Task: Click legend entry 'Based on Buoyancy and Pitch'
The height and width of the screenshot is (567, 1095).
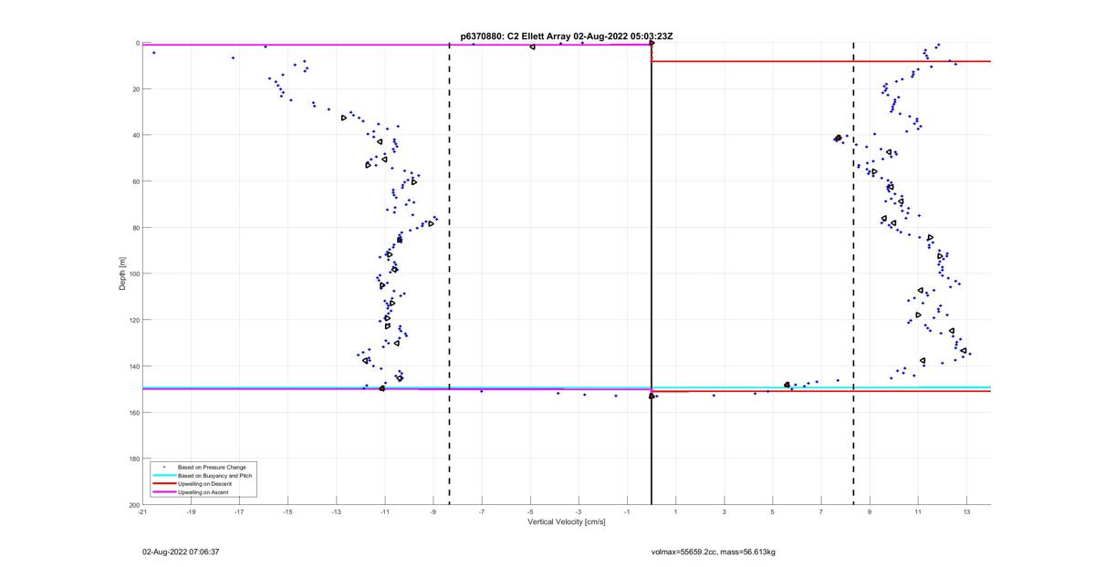Action: (214, 476)
